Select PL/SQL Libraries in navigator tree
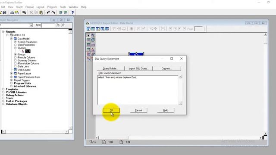276x155 pixels. [16, 92]
